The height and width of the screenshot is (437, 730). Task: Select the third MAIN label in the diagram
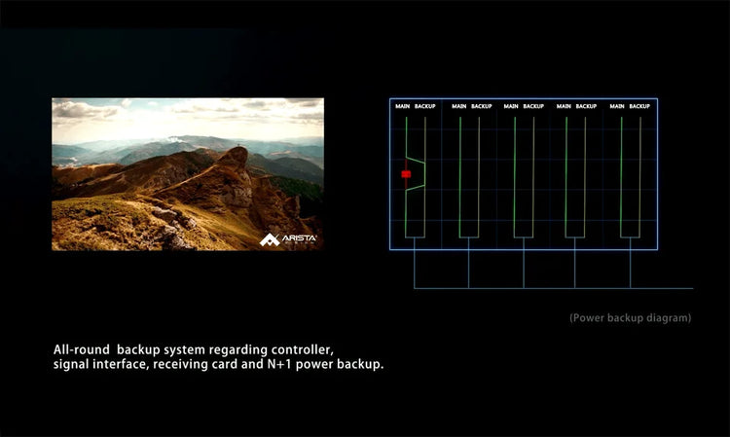click(x=511, y=106)
